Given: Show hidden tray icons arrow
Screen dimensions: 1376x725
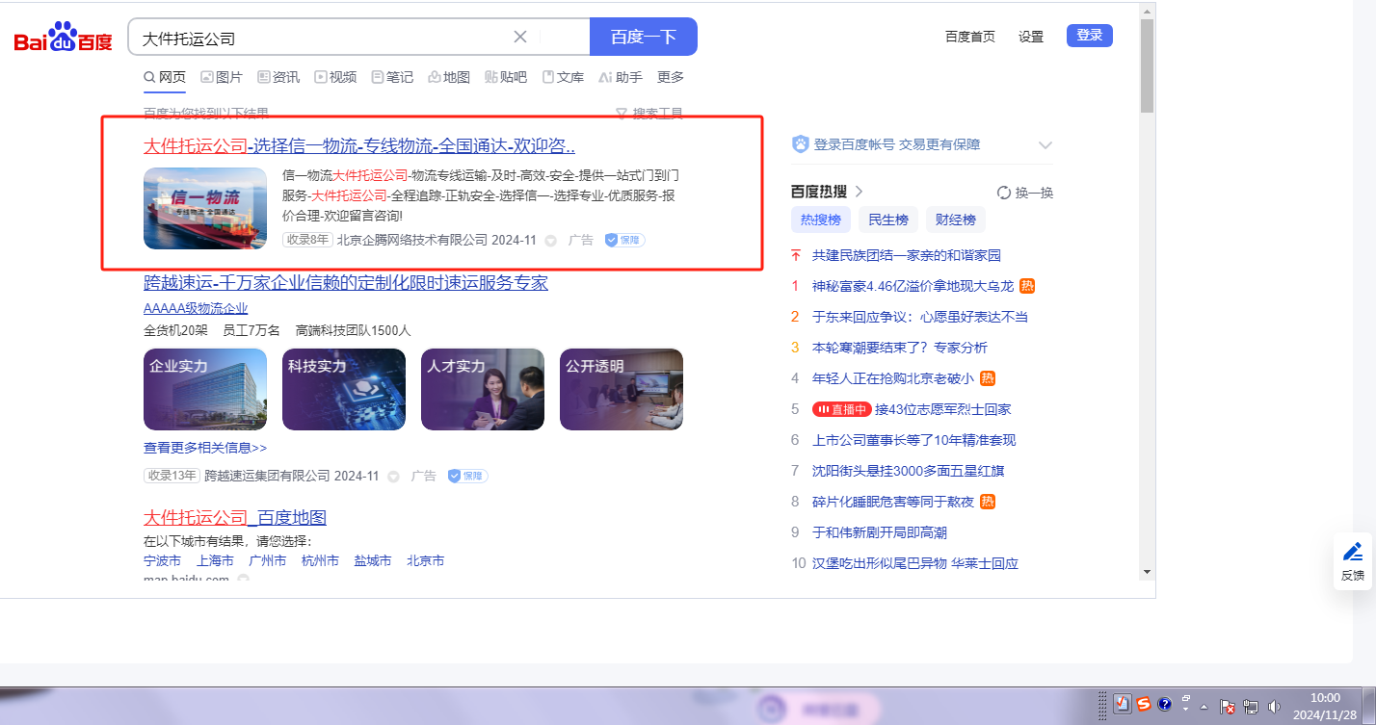Looking at the screenshot, I should click(1204, 706).
